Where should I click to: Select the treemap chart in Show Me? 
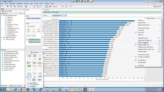pos(29,66)
